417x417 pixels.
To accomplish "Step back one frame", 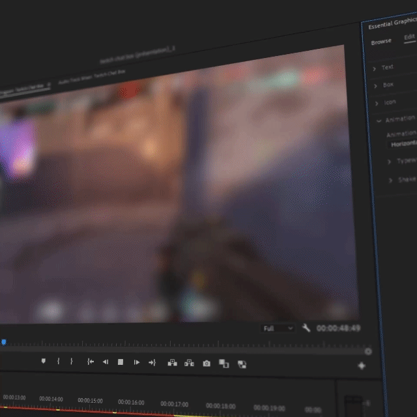I will (x=106, y=362).
